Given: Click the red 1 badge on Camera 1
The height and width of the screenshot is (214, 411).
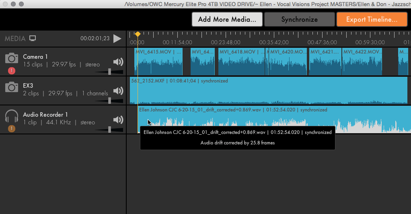Looking at the screenshot, I should click(x=12, y=70).
